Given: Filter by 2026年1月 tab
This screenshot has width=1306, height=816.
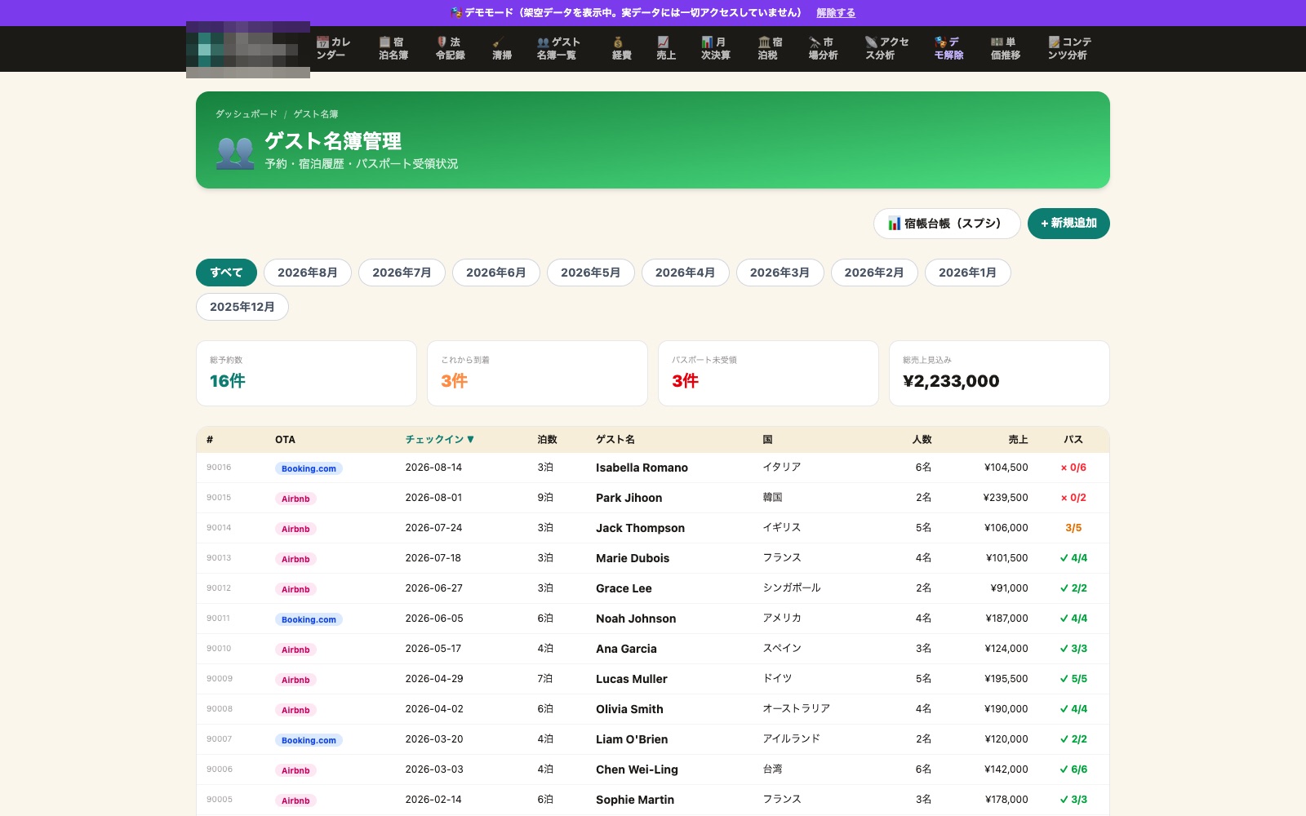Looking at the screenshot, I should pyautogui.click(x=968, y=273).
